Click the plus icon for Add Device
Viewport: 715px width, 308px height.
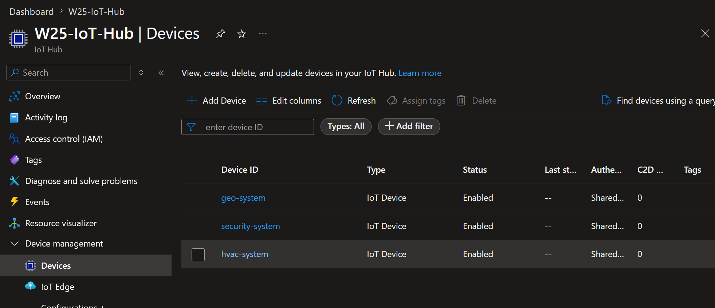(192, 100)
